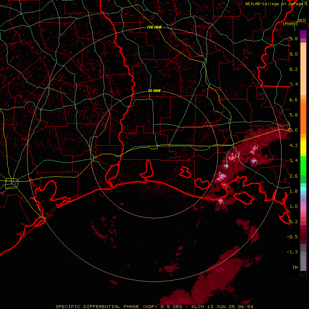Click the 3.4 color scale value
Screen dimensions: 309x309
294,161
